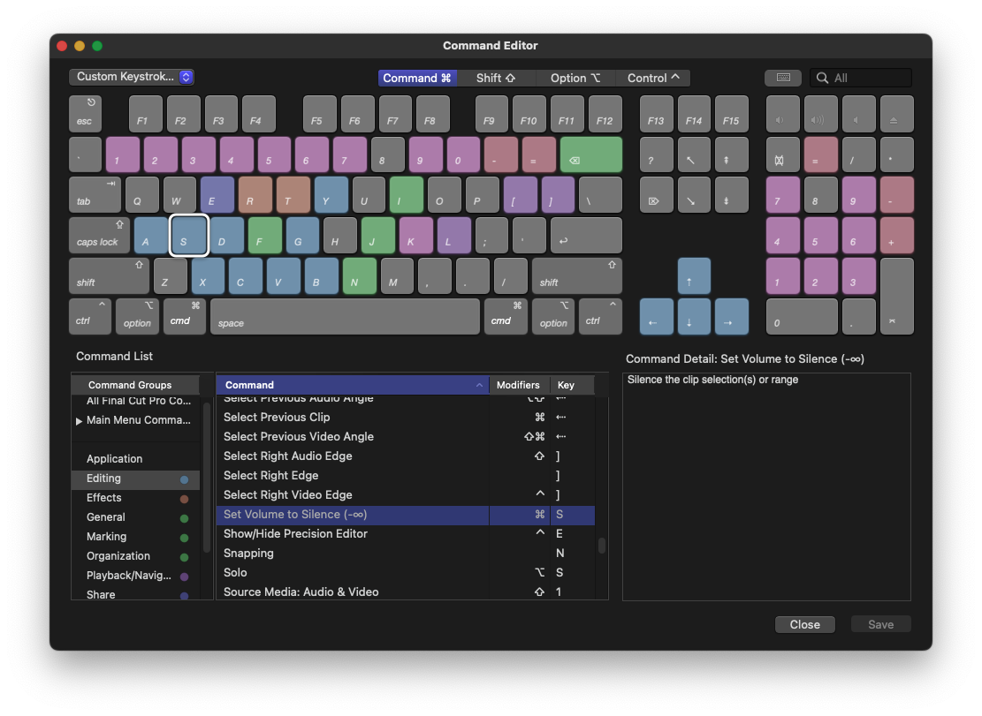Screen dimensions: 982x716
Task: Click the Command Groups column header
Action: (x=136, y=385)
